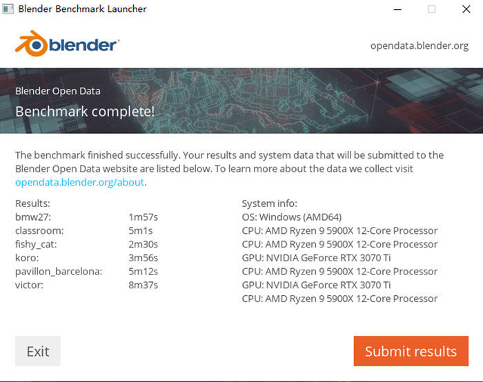483x382 pixels.
Task: Minimize the Benchmark Launcher window
Action: (398, 9)
